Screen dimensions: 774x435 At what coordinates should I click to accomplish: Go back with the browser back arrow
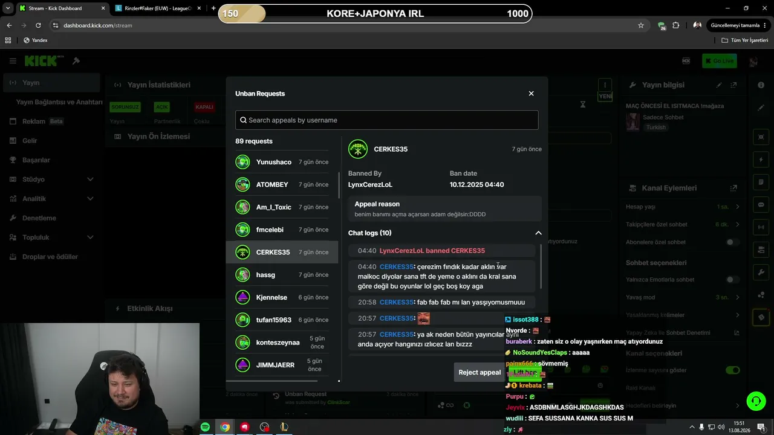[9, 25]
